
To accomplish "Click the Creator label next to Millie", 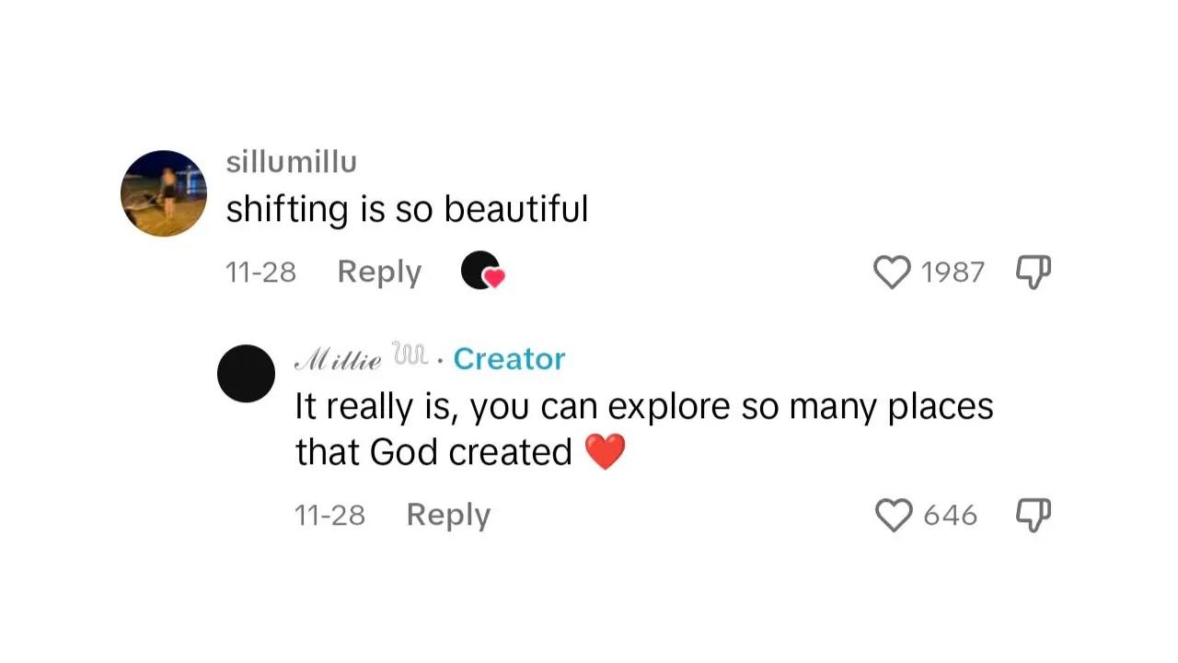I will 509,359.
